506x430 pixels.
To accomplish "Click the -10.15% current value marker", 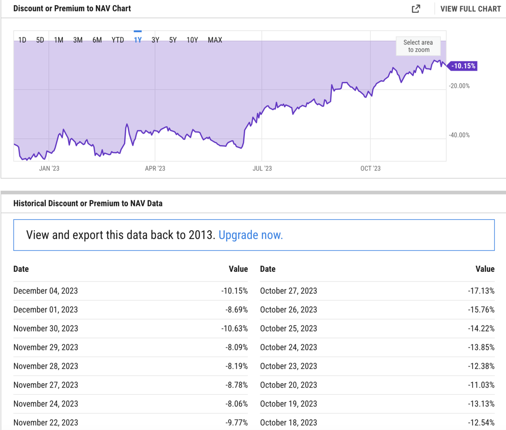I will [463, 66].
